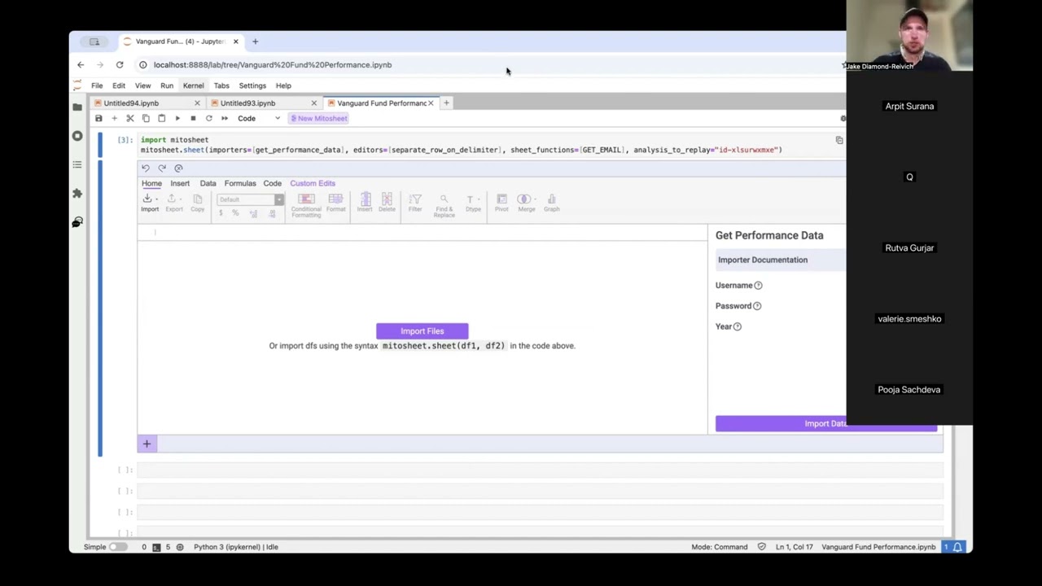
Task: Open Conditional Formatting tool
Action: pyautogui.click(x=306, y=206)
